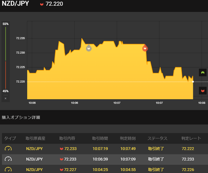Sort by 取引内容 column header

(x=67, y=138)
